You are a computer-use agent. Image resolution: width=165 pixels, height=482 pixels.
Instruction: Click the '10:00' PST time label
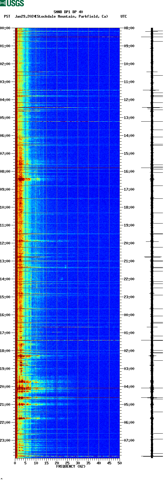[x=5, y=207]
